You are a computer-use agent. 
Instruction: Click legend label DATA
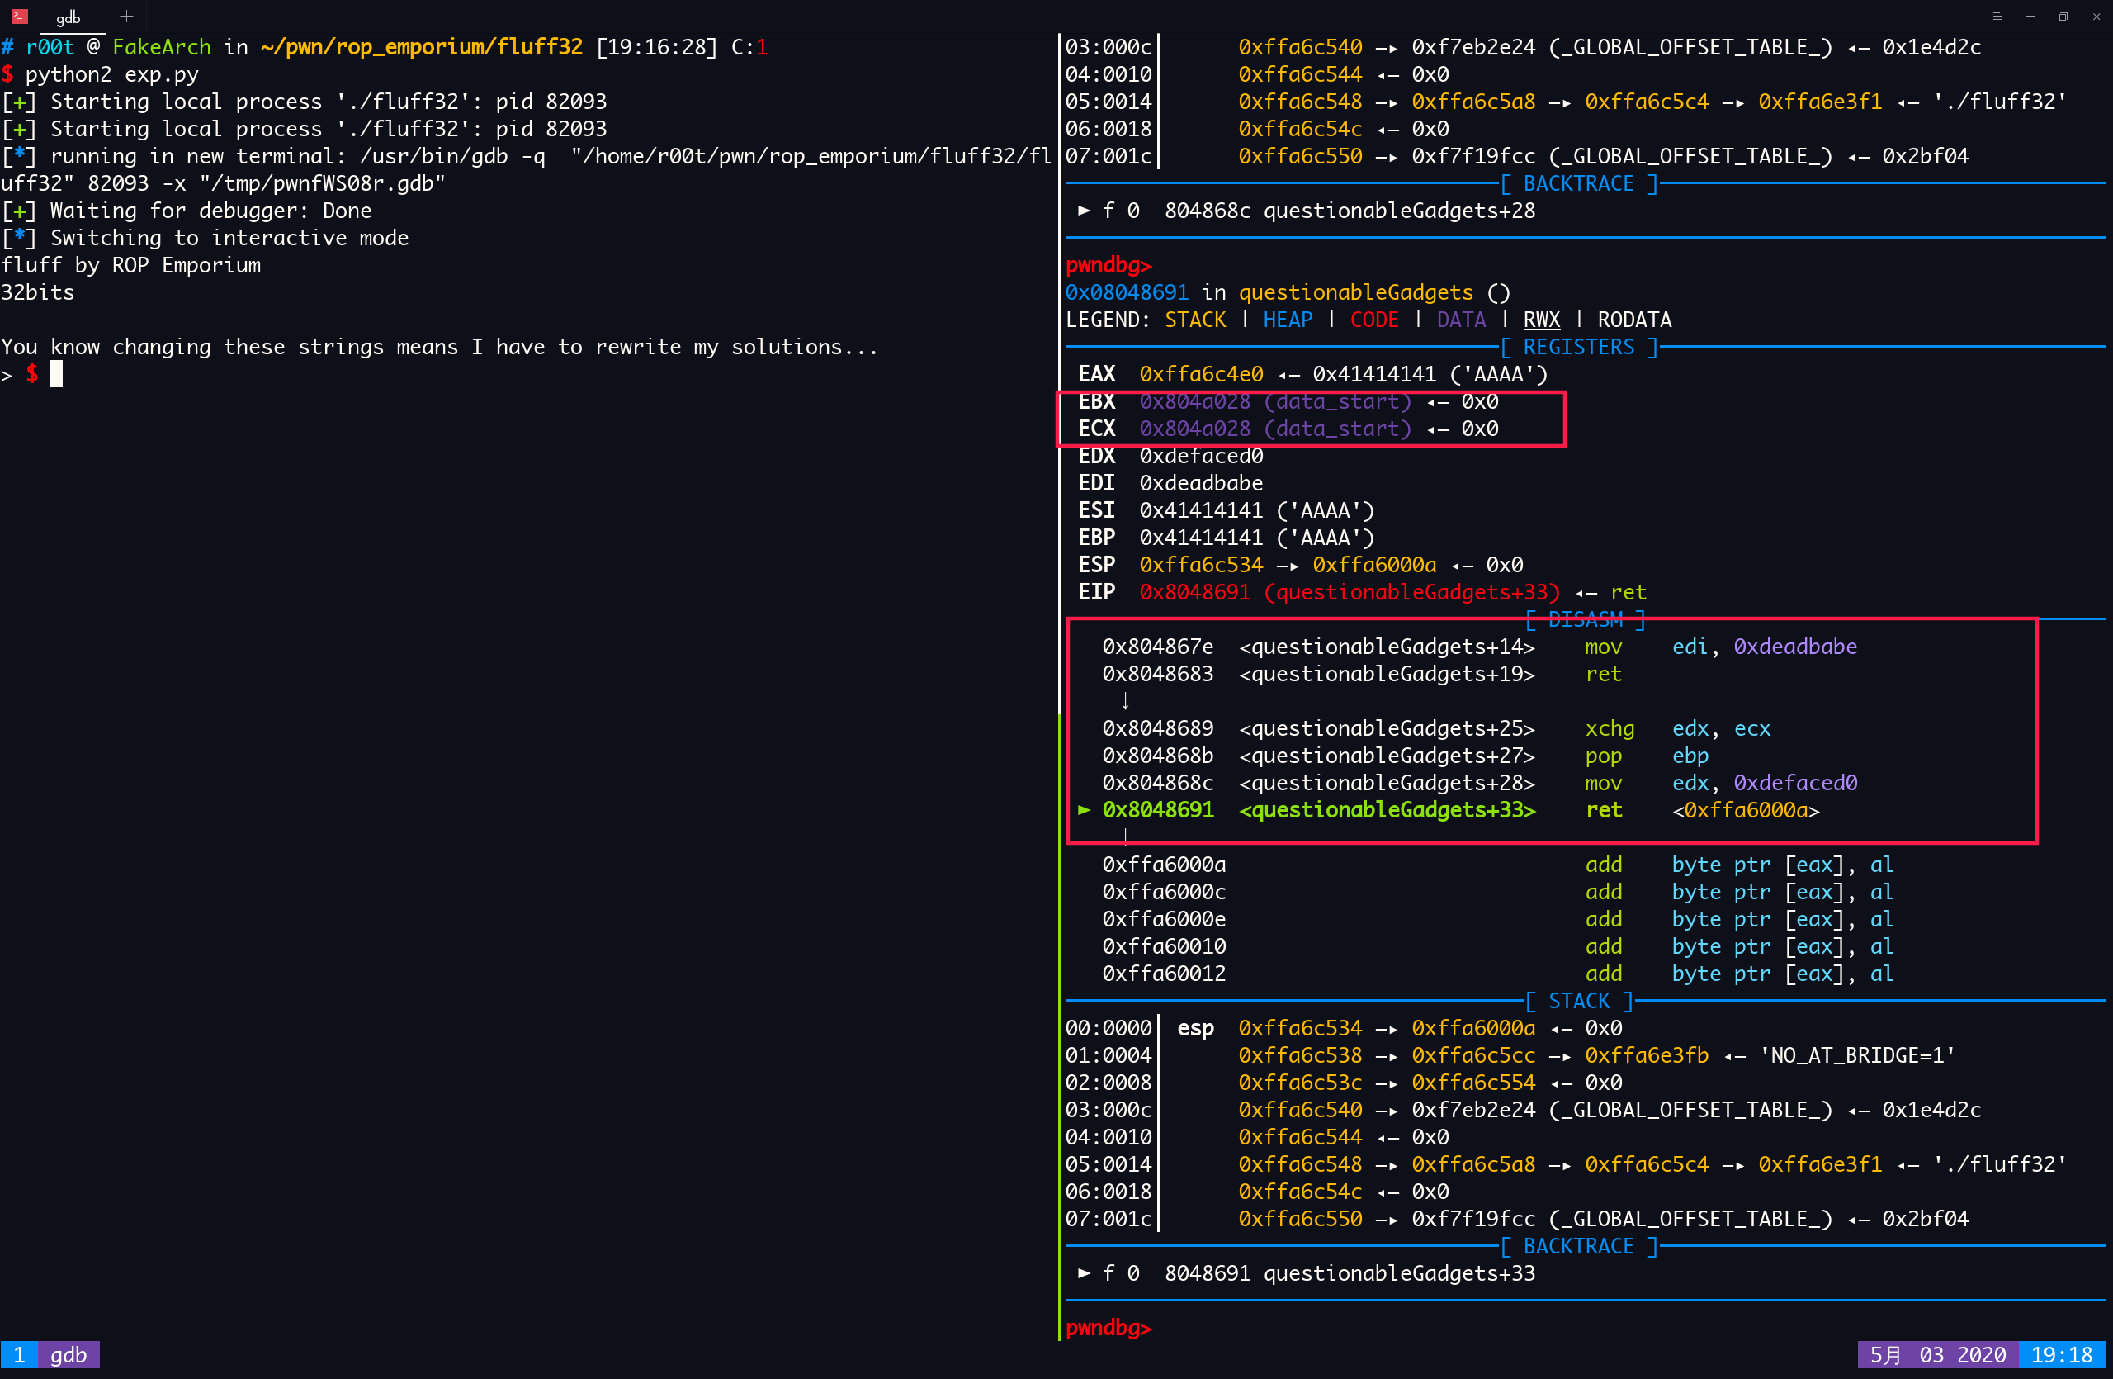1460,320
